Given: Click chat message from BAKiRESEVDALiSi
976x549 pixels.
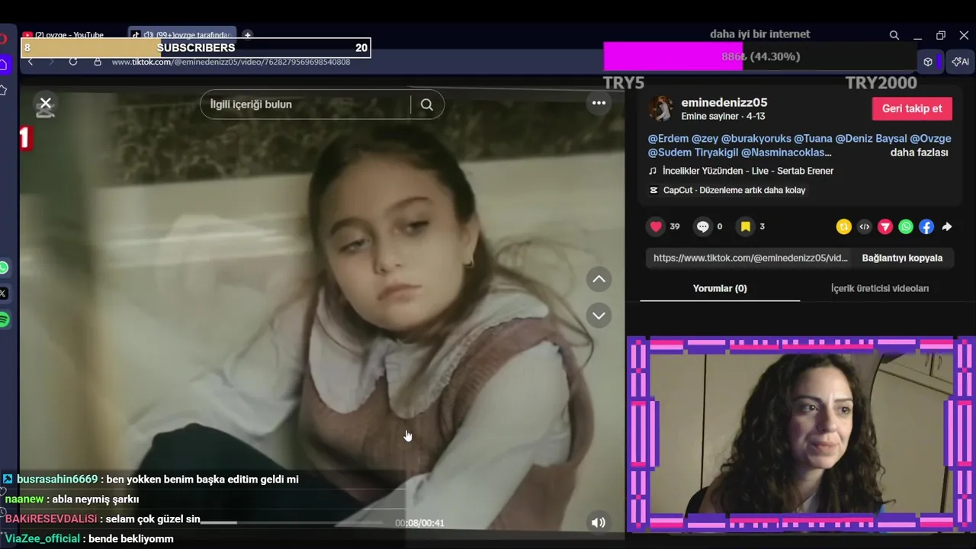Looking at the screenshot, I should pos(102,519).
